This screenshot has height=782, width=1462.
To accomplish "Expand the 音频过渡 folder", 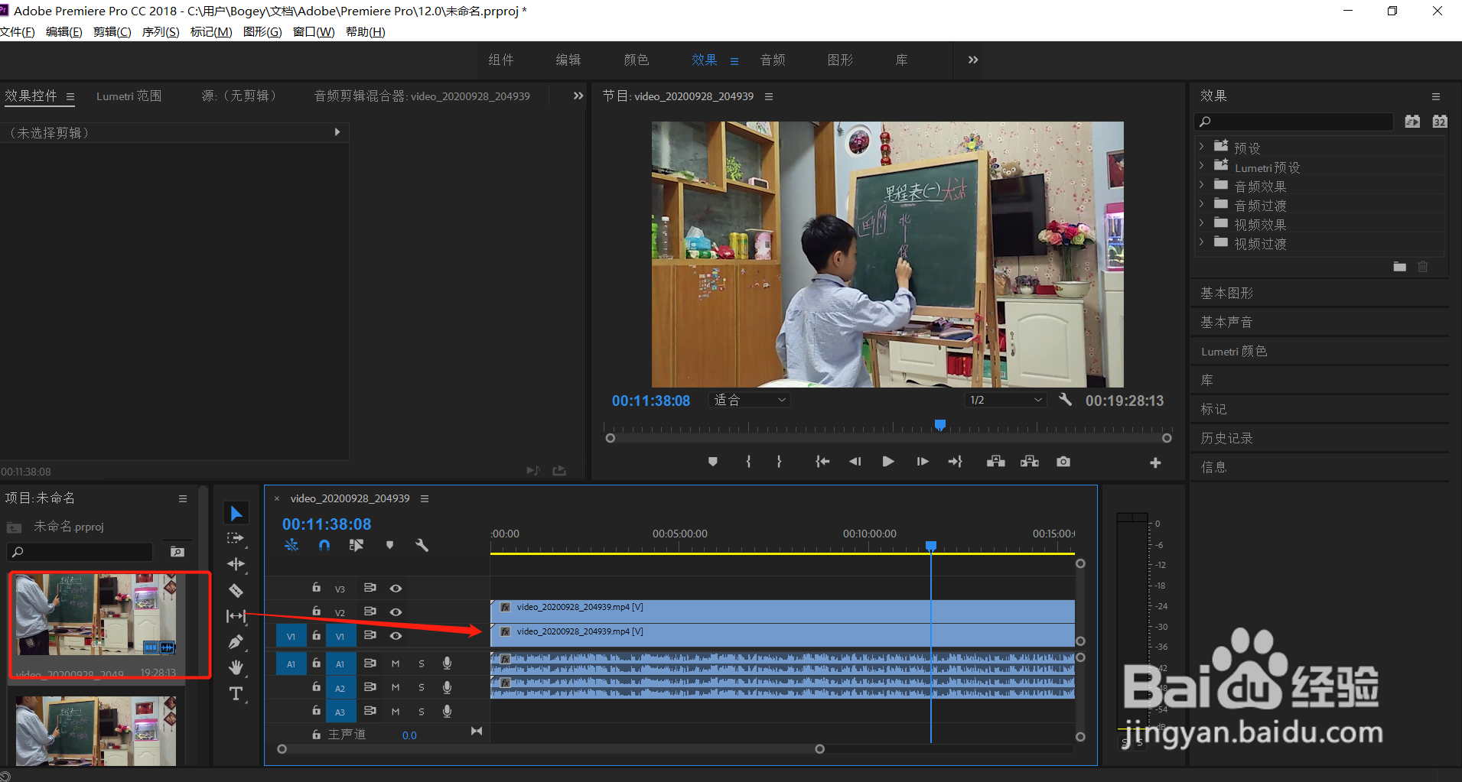I will [1202, 203].
